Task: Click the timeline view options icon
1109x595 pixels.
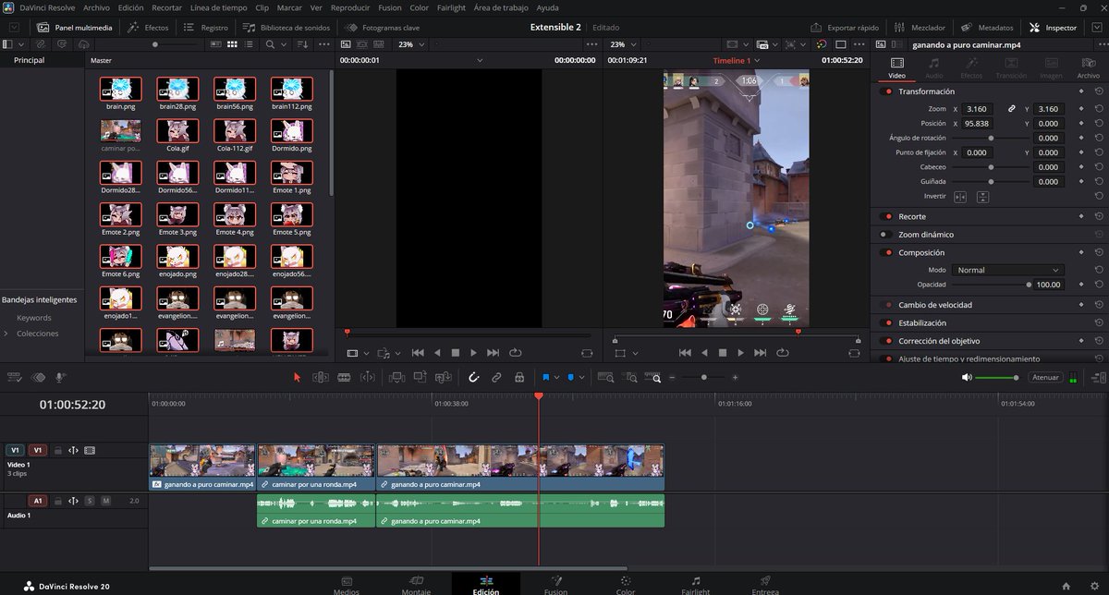Action: pyautogui.click(x=15, y=377)
